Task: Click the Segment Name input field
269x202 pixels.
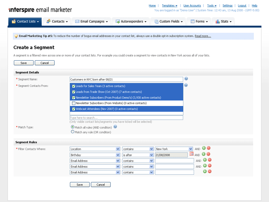Action: pyautogui.click(x=126, y=79)
